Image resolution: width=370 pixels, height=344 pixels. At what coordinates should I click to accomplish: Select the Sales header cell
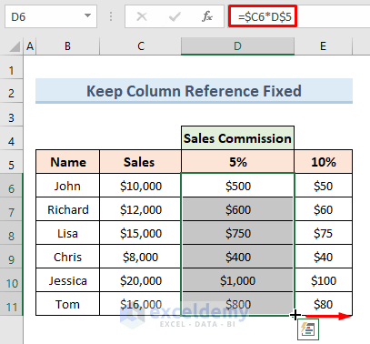tap(140, 162)
